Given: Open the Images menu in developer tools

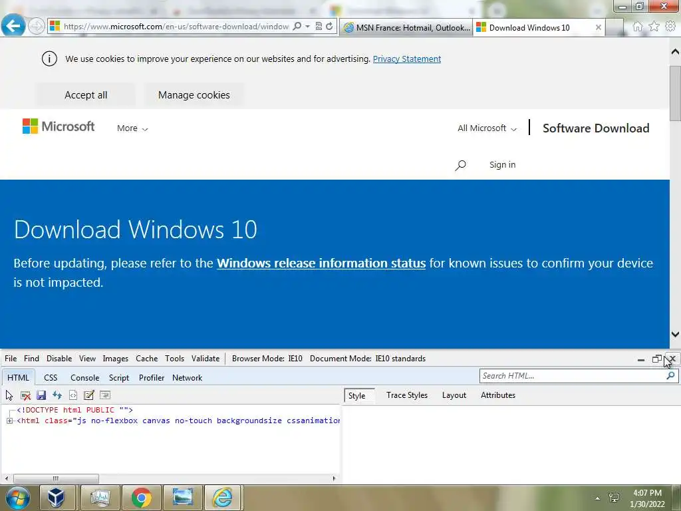Looking at the screenshot, I should coord(115,359).
